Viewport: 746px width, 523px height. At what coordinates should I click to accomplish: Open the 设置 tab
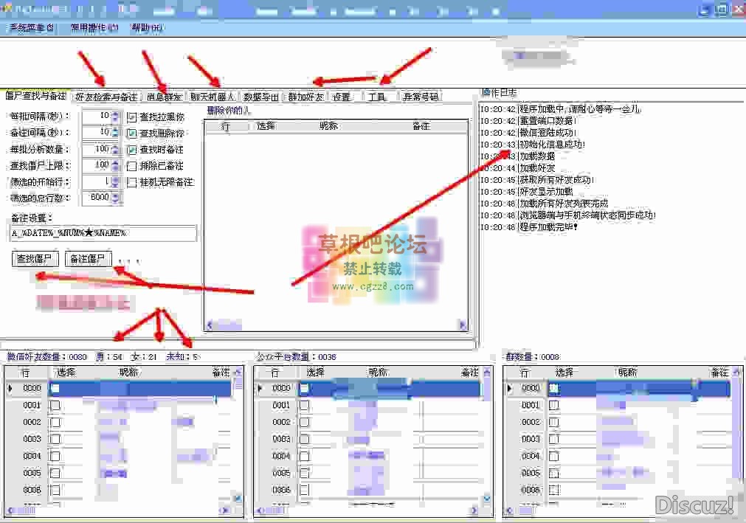pyautogui.click(x=342, y=95)
